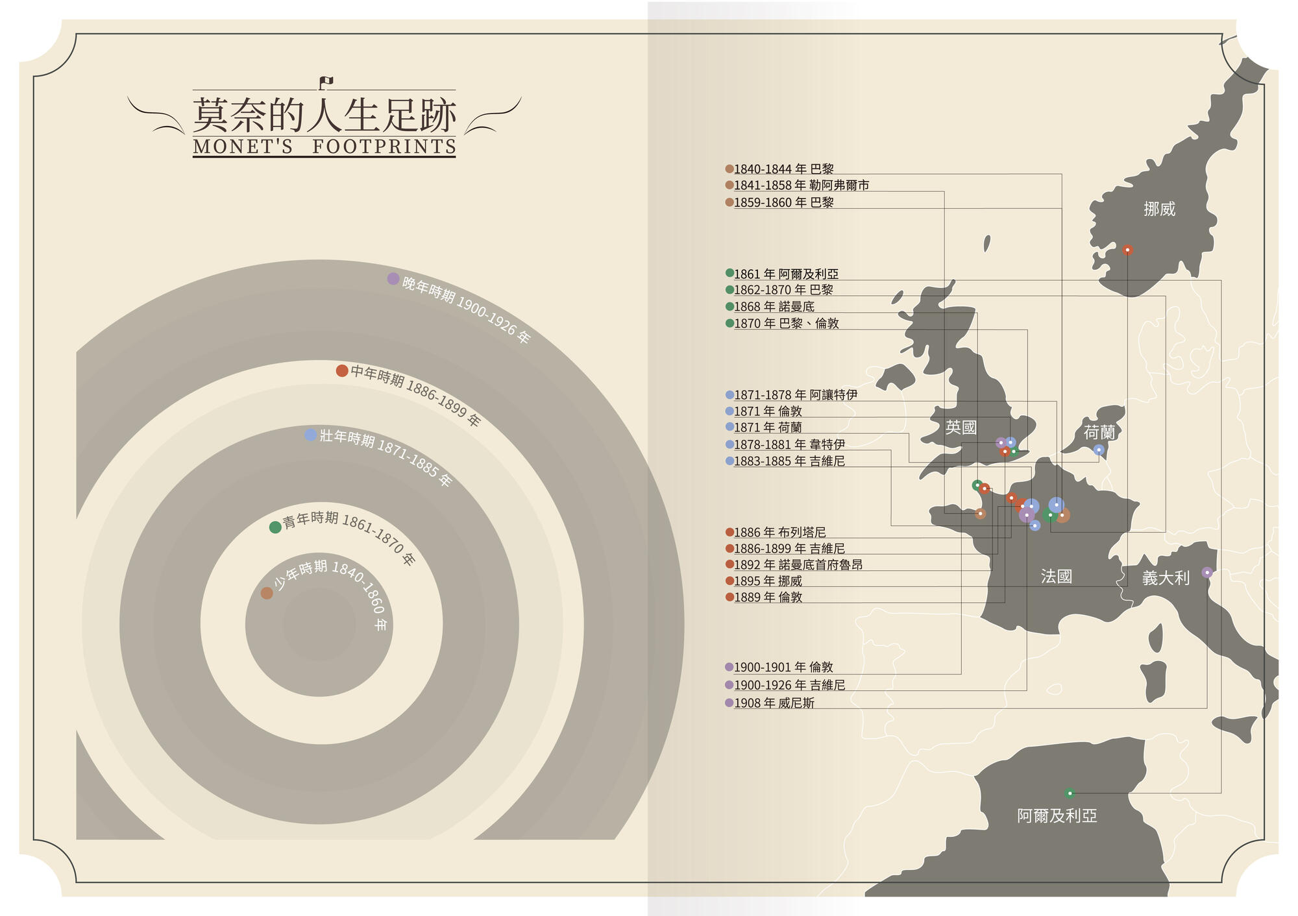Select the 1895 年 挪威 legend entry
Viewport: 1298px width, 916px height.
tap(768, 581)
